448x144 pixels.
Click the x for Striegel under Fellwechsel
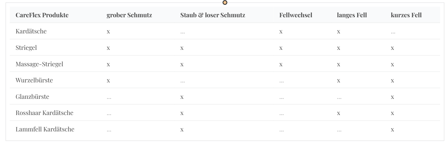tap(281, 48)
